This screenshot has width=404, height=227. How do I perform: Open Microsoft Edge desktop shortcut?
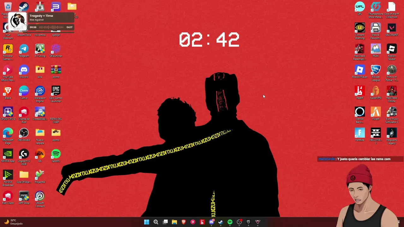click(8, 136)
